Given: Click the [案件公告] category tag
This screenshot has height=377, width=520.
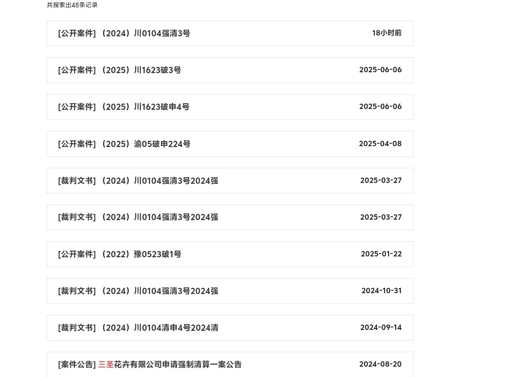Looking at the screenshot, I should pos(77,365).
